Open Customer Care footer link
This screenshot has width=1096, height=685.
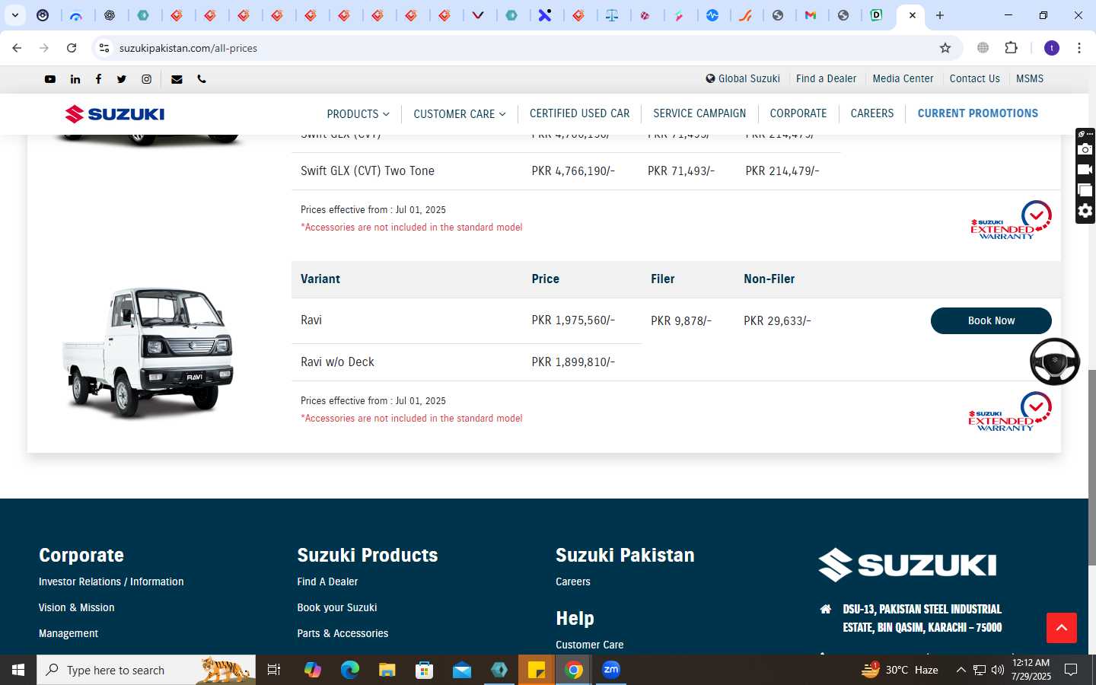[590, 645]
